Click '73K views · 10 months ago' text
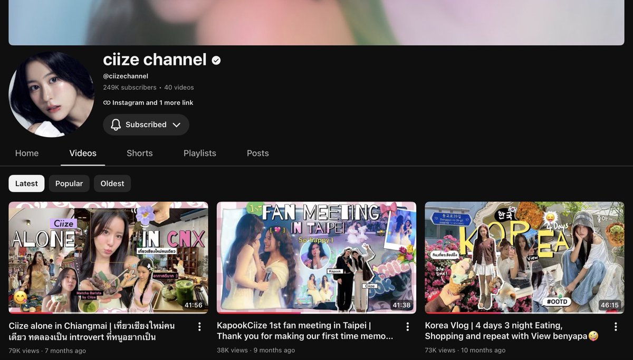Screen dimensions: 633x360 tap(465, 351)
